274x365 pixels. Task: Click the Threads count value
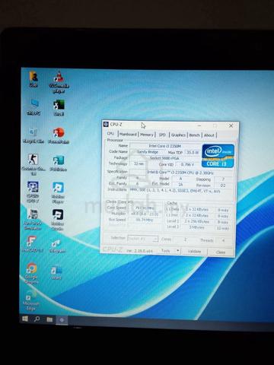pyautogui.click(x=223, y=240)
